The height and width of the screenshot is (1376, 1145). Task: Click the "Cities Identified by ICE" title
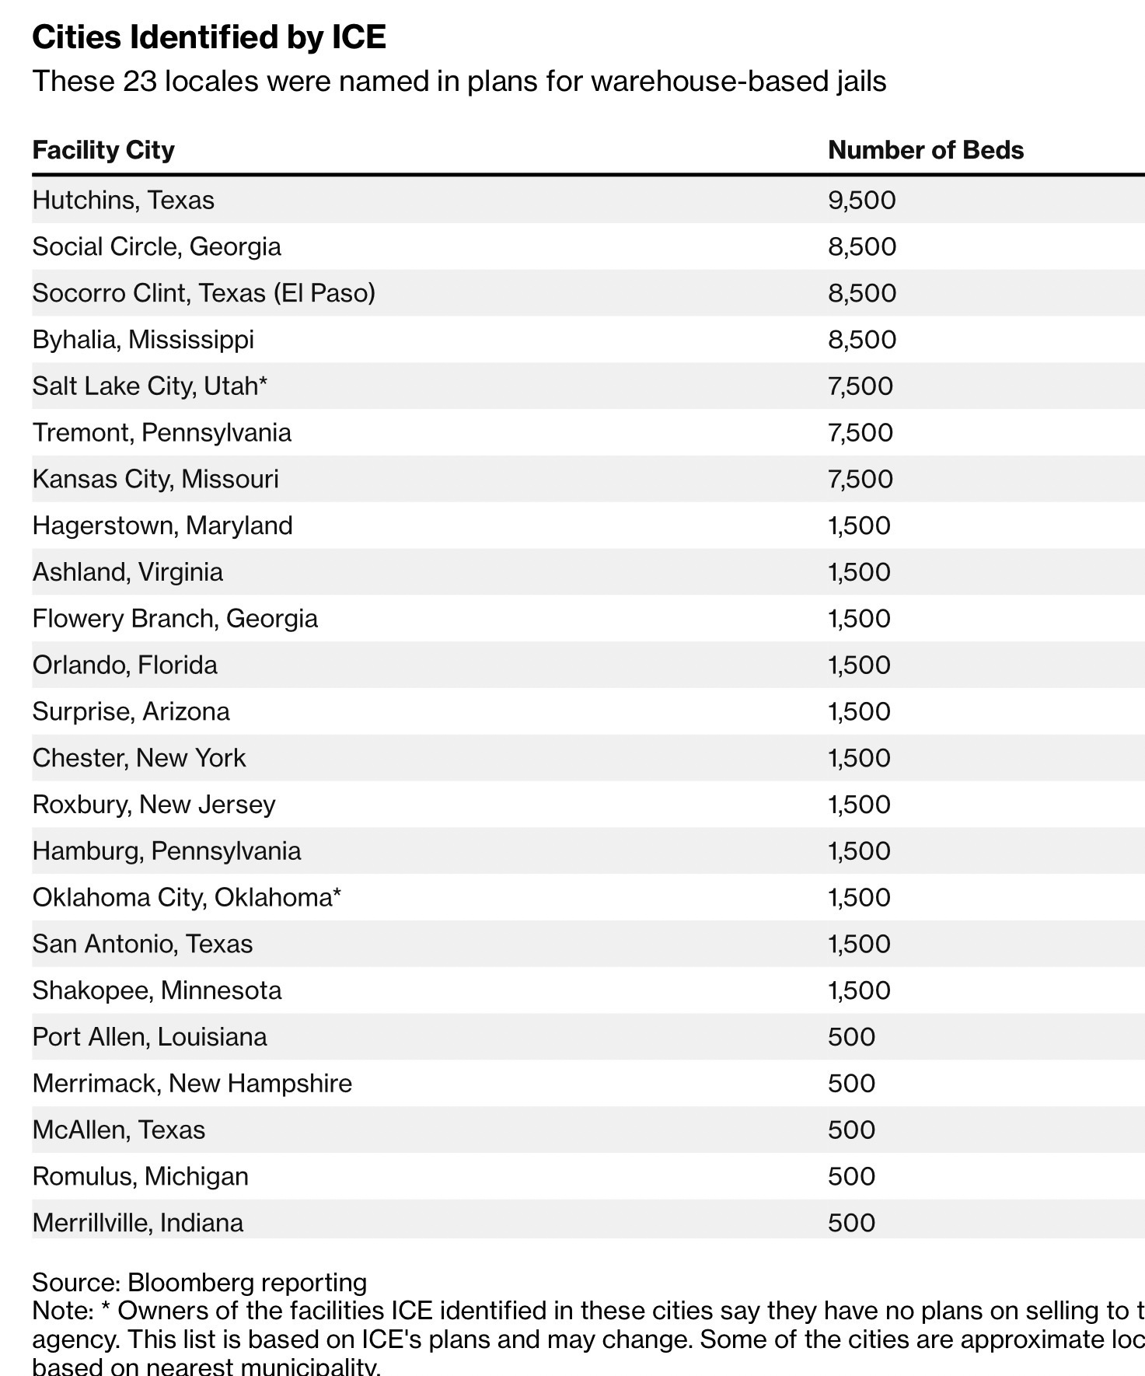[209, 37]
